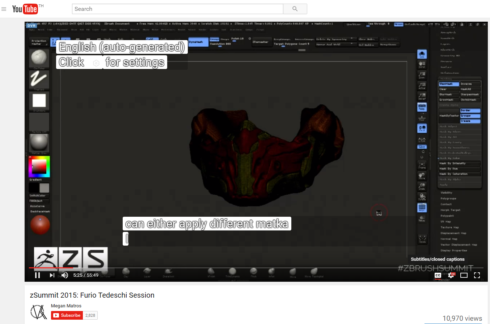Click the MaskAll button
The height and width of the screenshot is (324, 490).
tap(470, 89)
